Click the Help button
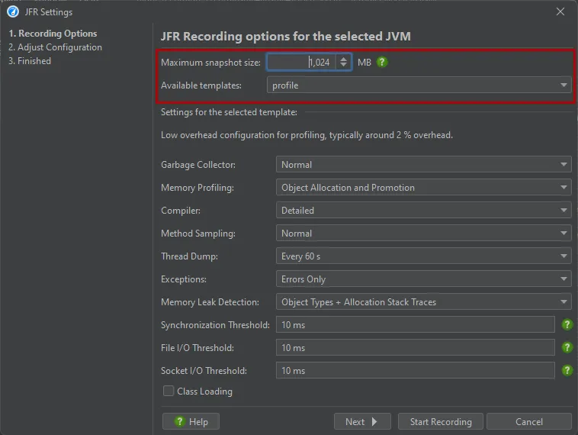 [191, 421]
